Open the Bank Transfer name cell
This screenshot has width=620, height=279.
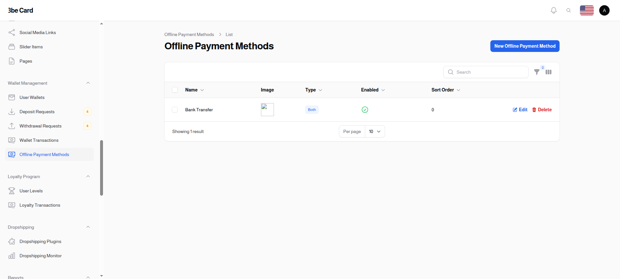pos(199,110)
